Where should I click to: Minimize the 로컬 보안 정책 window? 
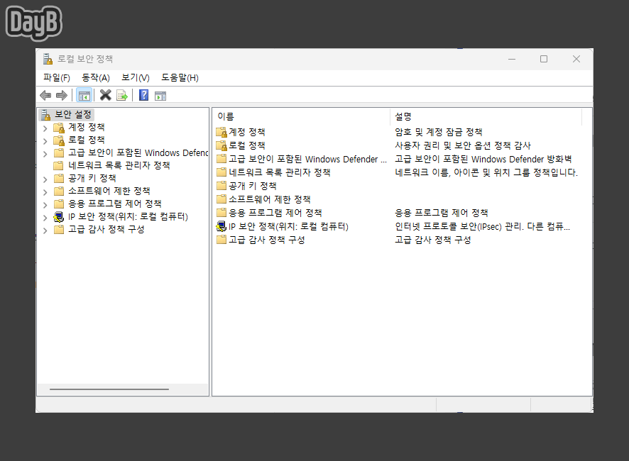coord(512,59)
